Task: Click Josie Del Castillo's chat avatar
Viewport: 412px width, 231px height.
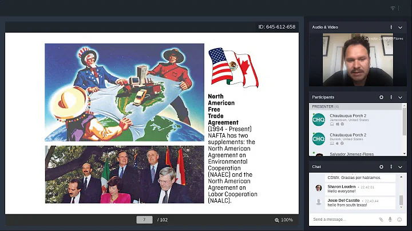Action: coord(319,202)
